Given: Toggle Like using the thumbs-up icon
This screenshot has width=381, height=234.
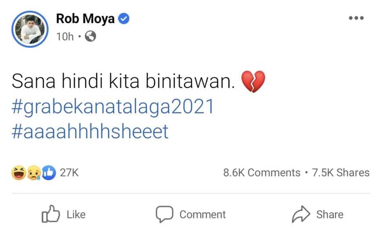Looking at the screenshot, I should [x=51, y=214].
